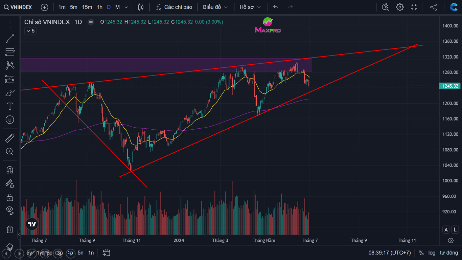Open the Fibonacci retracement tool

10,52
